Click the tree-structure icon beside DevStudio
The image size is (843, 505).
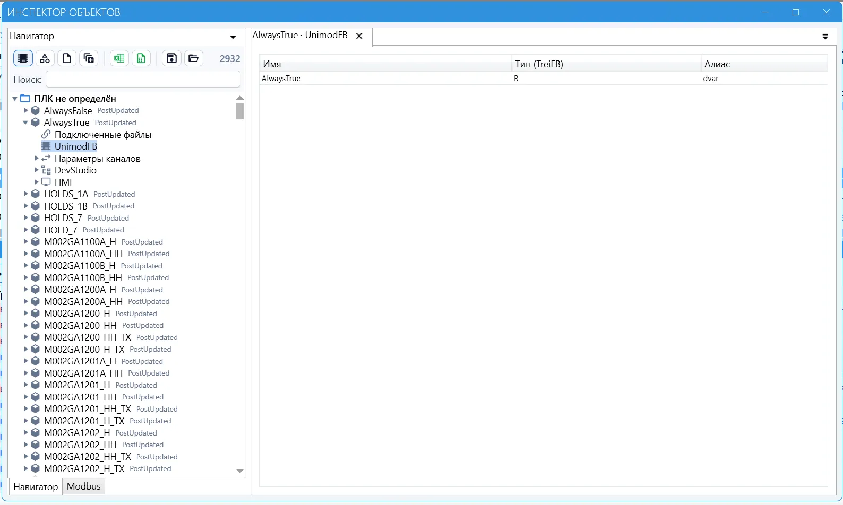tap(46, 170)
